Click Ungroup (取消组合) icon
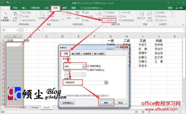The height and width of the screenshot is (114, 186). (x=157, y=16)
